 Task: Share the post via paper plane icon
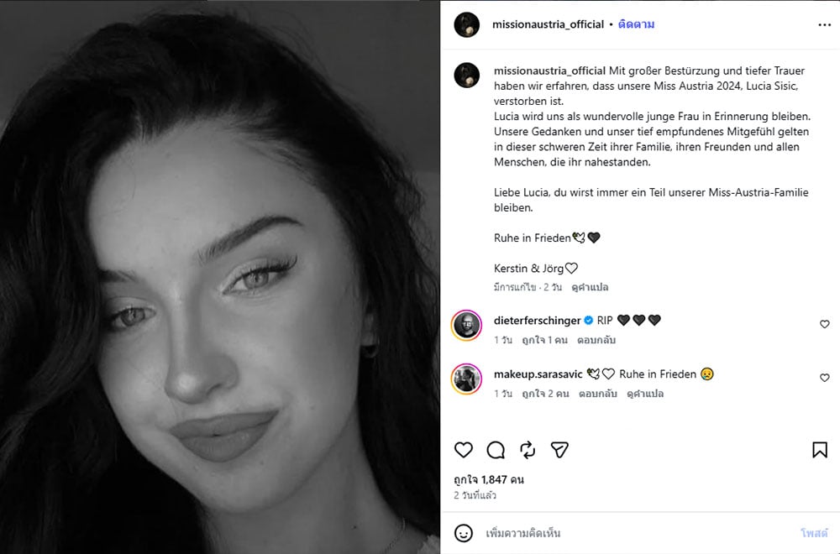(559, 450)
